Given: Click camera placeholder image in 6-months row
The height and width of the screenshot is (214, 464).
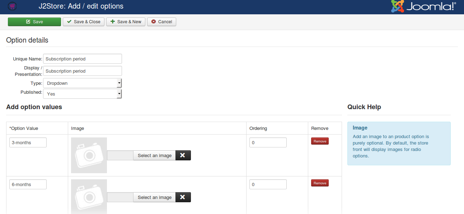Looking at the screenshot, I should point(89,196).
